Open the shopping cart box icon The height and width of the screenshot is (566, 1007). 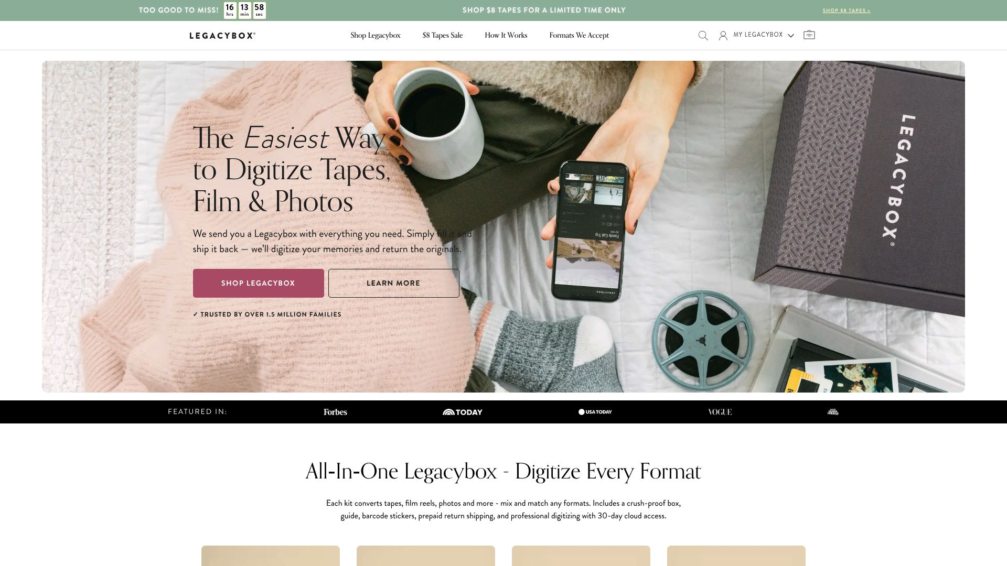tap(809, 35)
